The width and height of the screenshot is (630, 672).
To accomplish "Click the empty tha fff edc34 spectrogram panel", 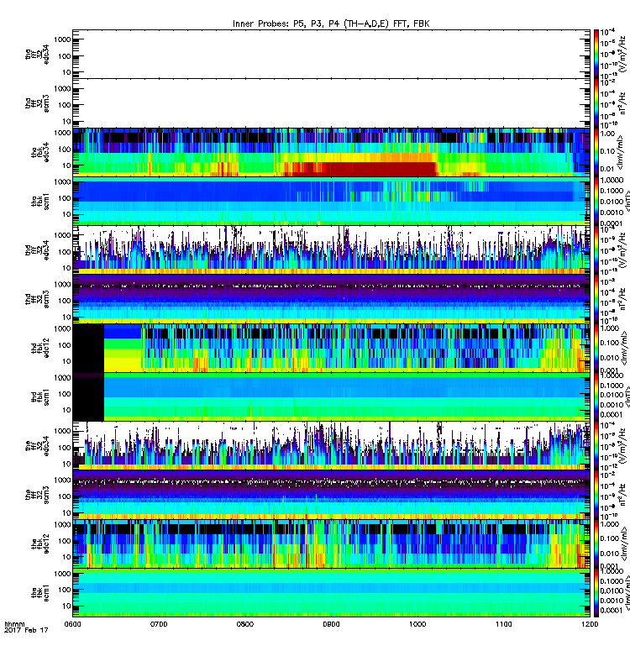I will tap(331, 54).
